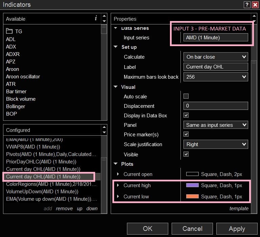This screenshot has width=260, height=237.
Task: Click the Label input field
Action: tap(216, 67)
